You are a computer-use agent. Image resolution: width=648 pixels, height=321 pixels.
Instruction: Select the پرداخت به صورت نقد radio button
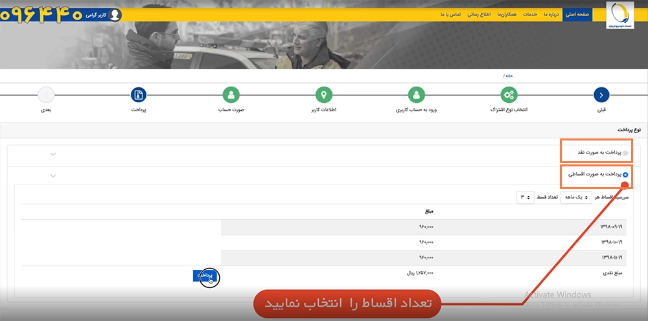[625, 153]
